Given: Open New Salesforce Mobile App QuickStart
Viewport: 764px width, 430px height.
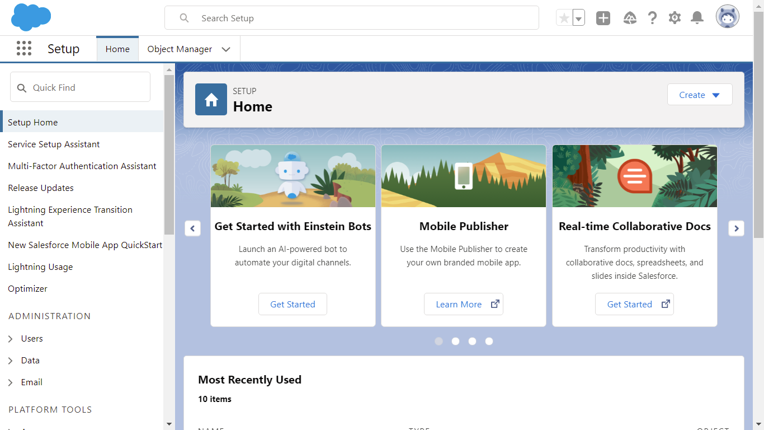Looking at the screenshot, I should pos(85,245).
